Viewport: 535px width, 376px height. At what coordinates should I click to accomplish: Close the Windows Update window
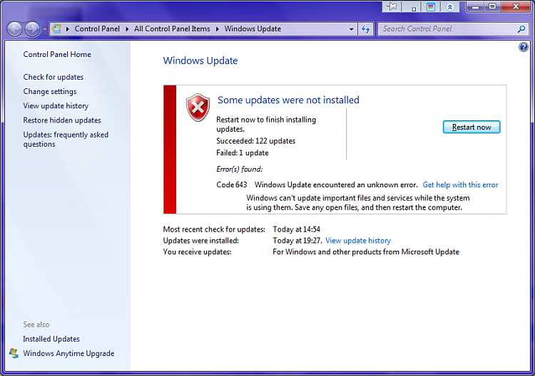[x=516, y=6]
